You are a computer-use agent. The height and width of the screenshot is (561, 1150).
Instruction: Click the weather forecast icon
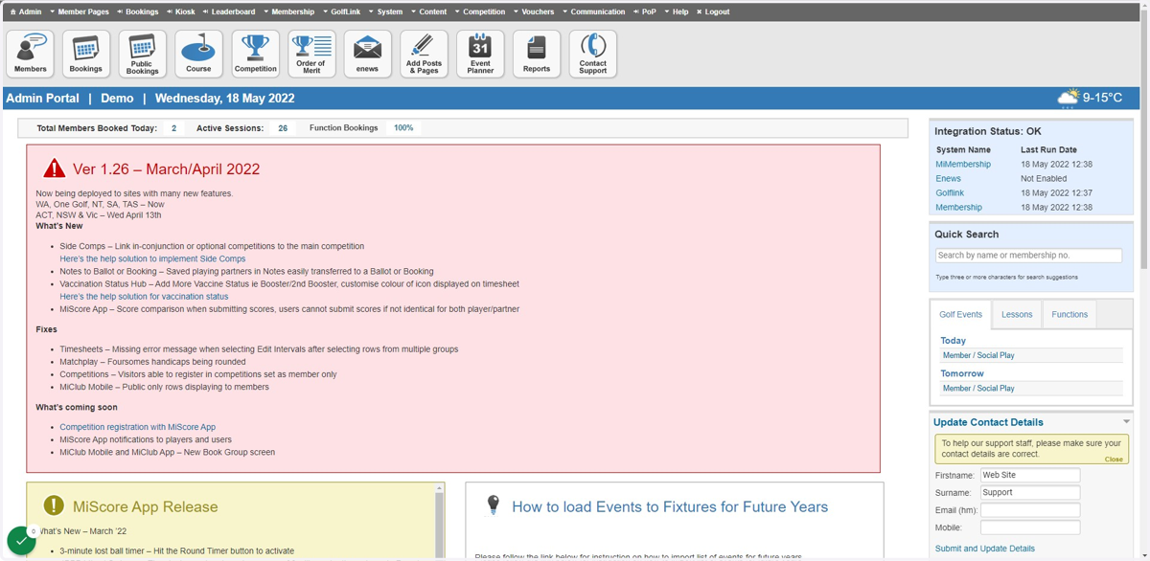click(x=1068, y=98)
